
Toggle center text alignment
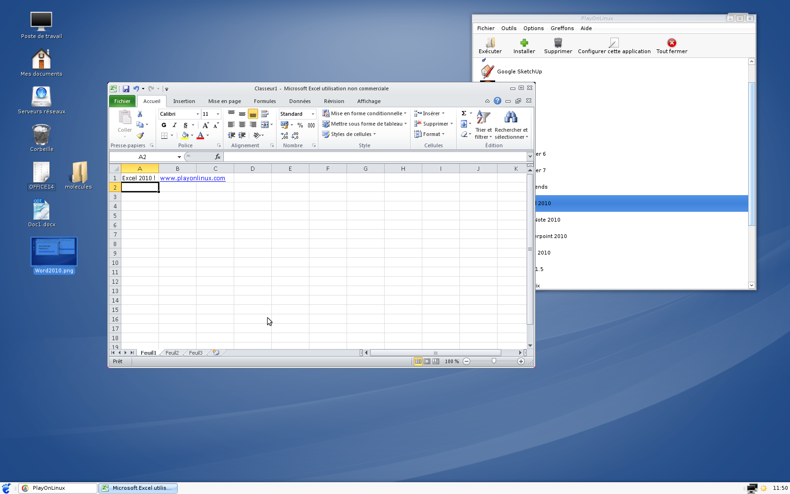[242, 125]
